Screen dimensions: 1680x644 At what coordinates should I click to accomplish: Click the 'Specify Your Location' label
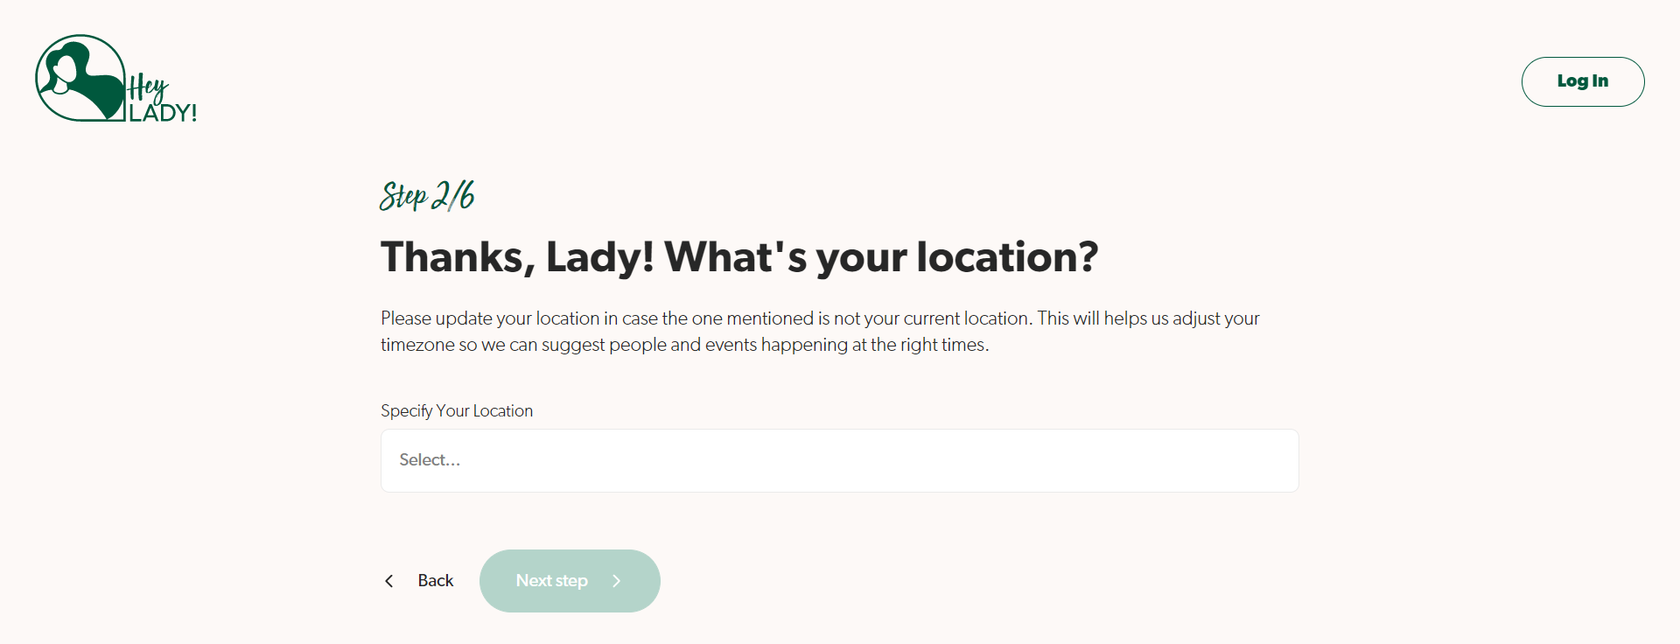[x=456, y=411]
